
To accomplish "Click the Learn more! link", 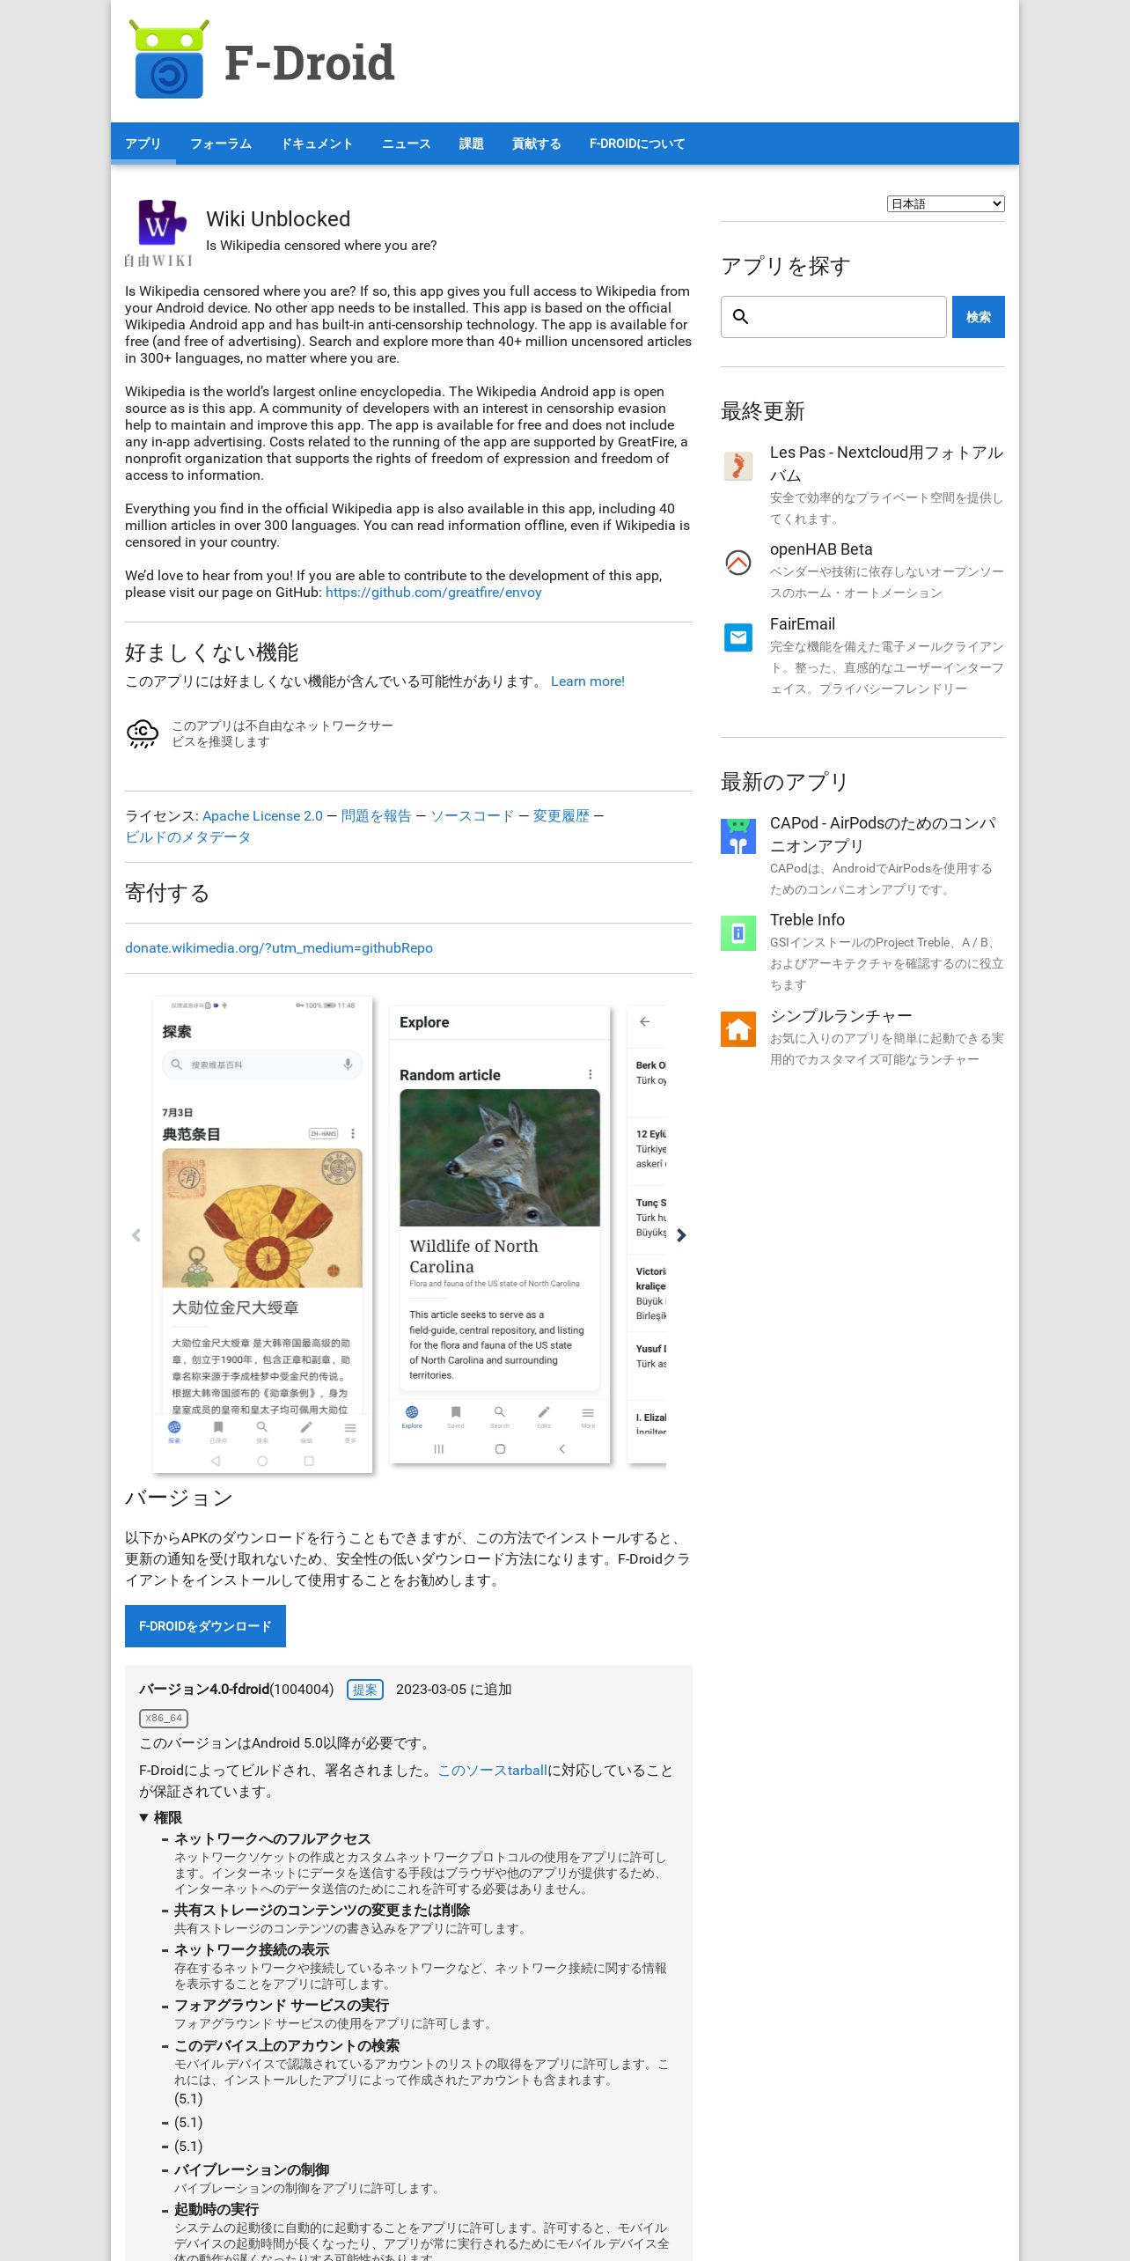I will [x=587, y=681].
